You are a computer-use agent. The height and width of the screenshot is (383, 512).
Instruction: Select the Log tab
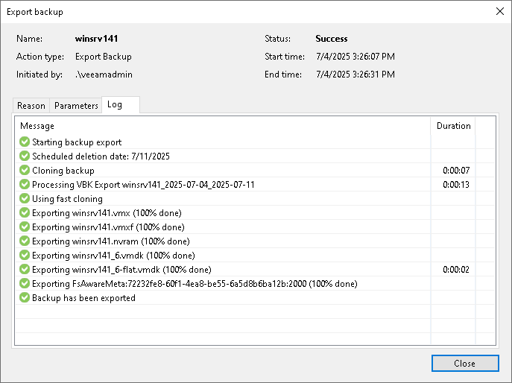(121, 105)
